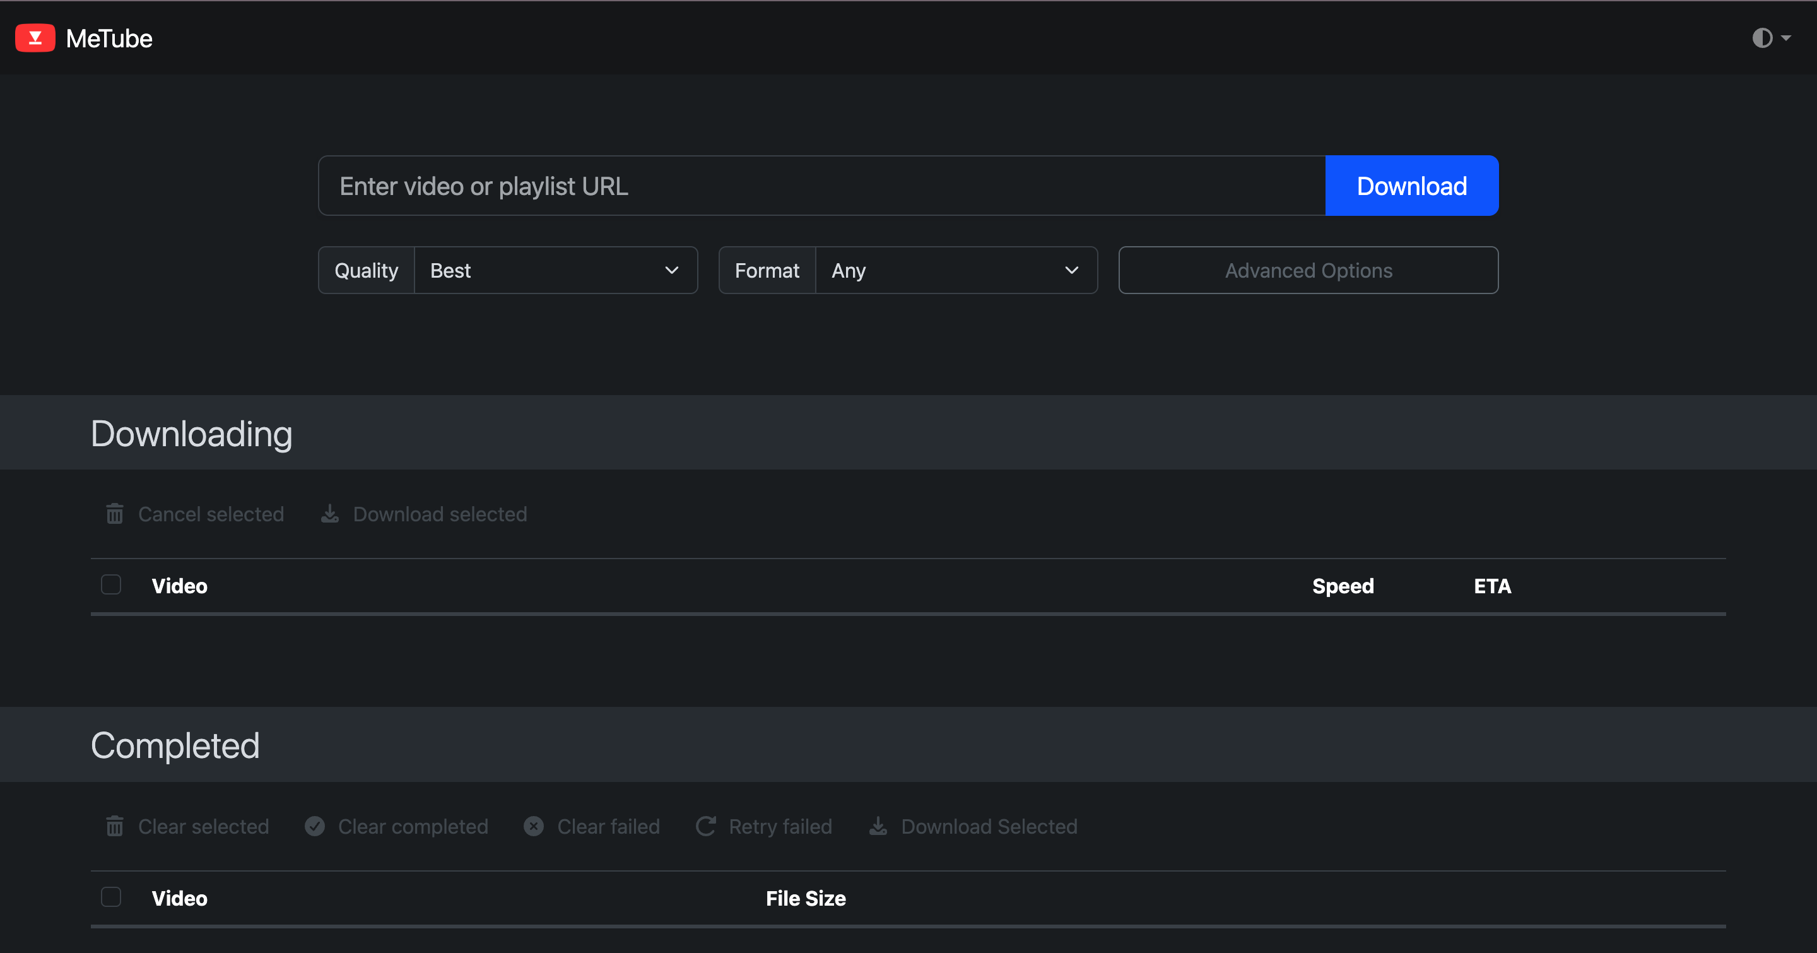Click the MeTube logo icon
1817x953 pixels.
click(x=35, y=38)
